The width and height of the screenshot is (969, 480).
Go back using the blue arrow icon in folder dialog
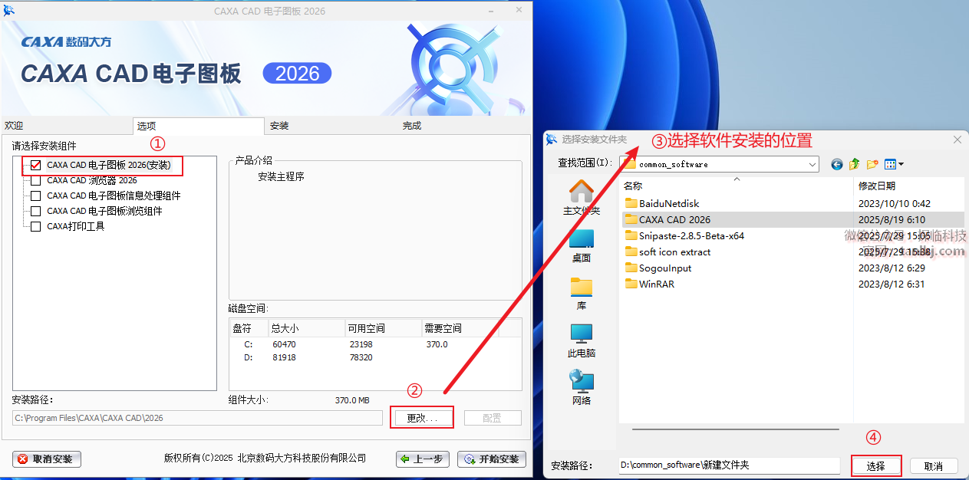click(837, 164)
